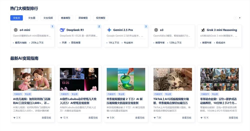Viewport: 250px width, 131px height.
Task: Open 查看攻略 for 豆包+即梦 tutorial article
Action: (233, 117)
